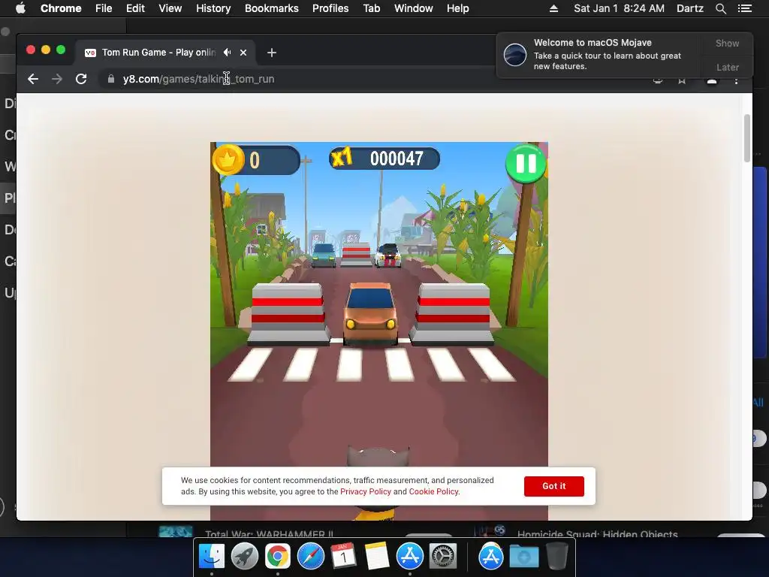Open System Preferences from the Dock
Screen dimensions: 769x577
[x=443, y=556]
